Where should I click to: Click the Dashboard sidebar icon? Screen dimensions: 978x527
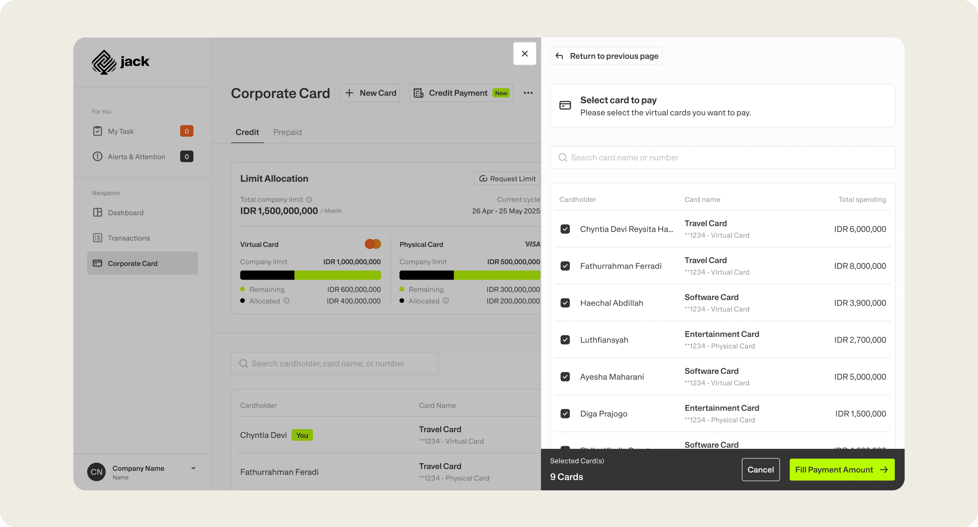98,213
